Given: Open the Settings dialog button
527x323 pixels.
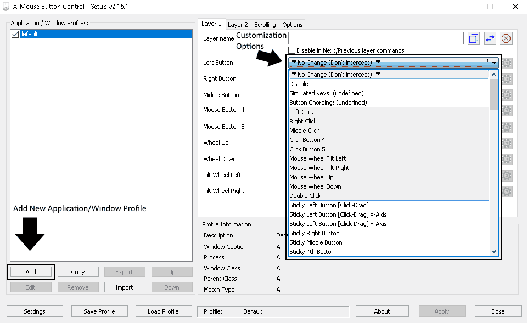Looking at the screenshot, I should (x=35, y=311).
